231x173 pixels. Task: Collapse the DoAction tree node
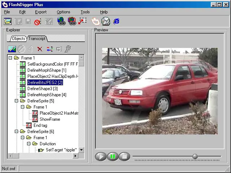29,144
